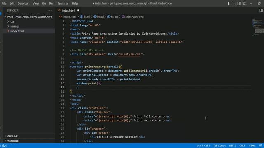Click head symbol in breadcrumb
The image size is (264, 148).
click(x=99, y=17)
